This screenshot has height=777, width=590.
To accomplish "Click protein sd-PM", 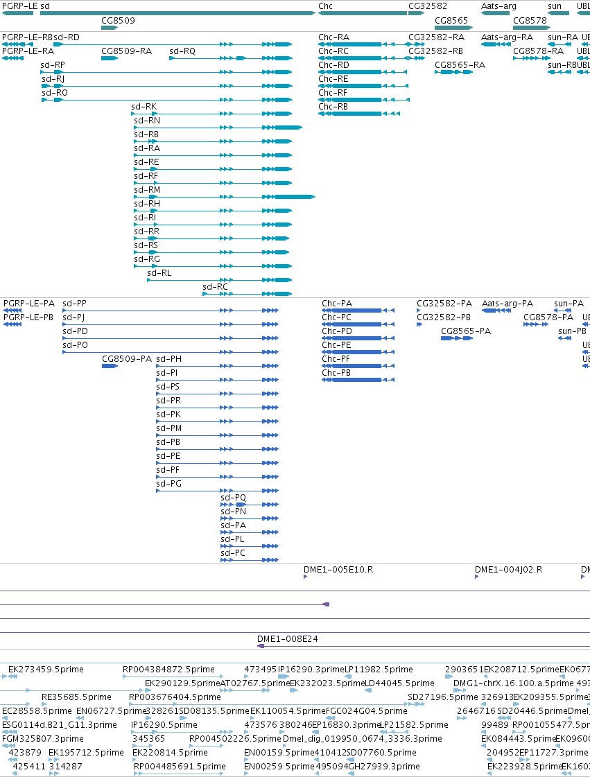I will click(217, 435).
